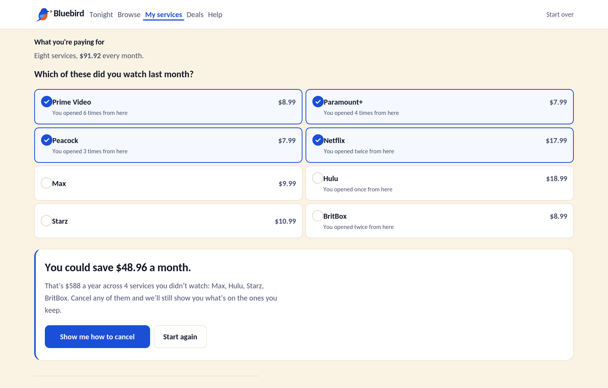This screenshot has height=388, width=608.
Task: Click the Start over link
Action: tap(560, 14)
